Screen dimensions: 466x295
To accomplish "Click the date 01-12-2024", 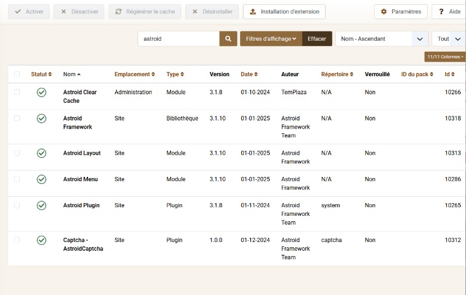I will tap(255, 240).
